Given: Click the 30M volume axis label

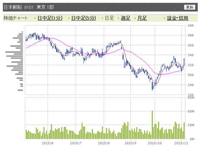Looking at the screenshot, I should pos(191,125).
